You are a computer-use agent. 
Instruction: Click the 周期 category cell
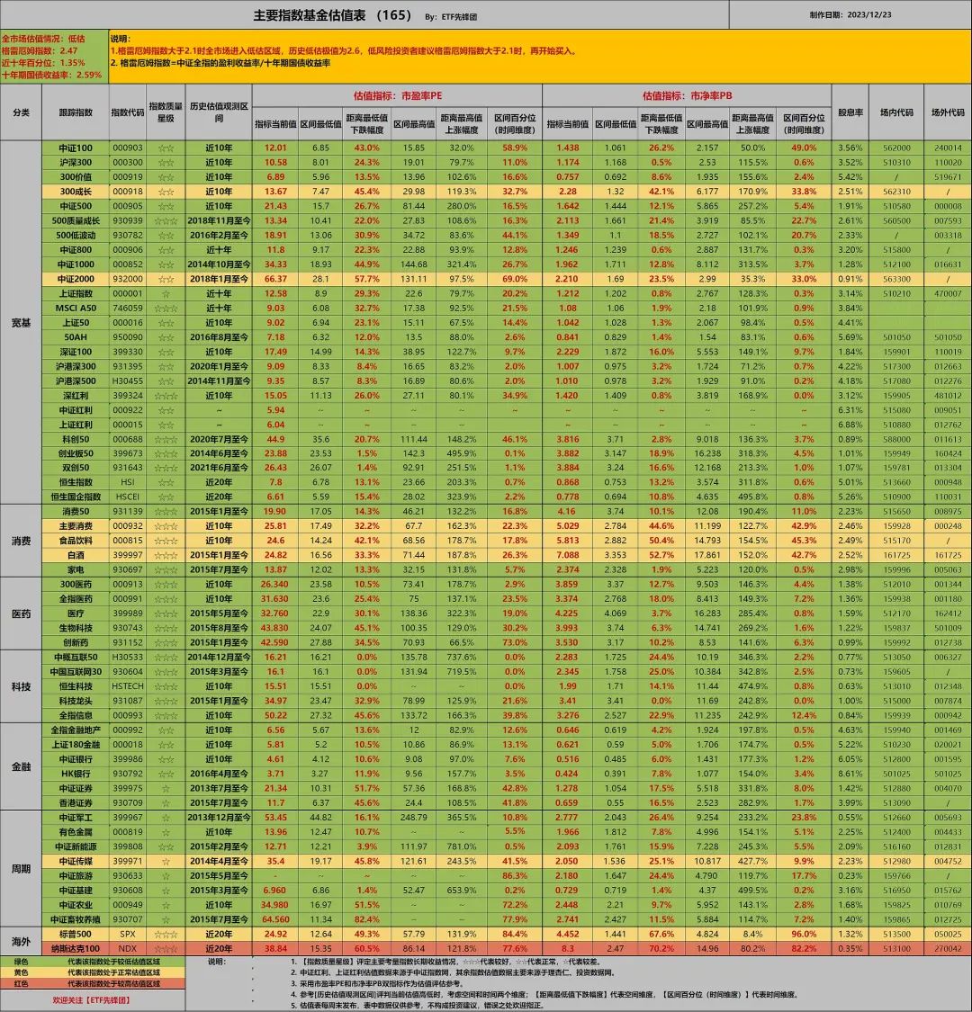tap(22, 868)
